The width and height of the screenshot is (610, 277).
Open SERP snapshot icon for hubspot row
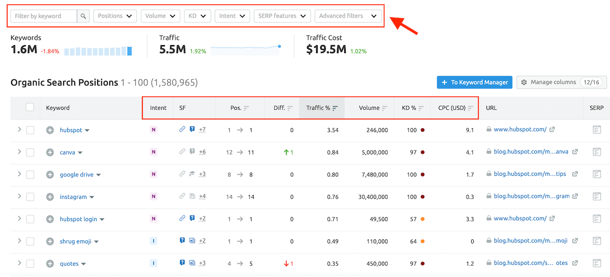(597, 130)
